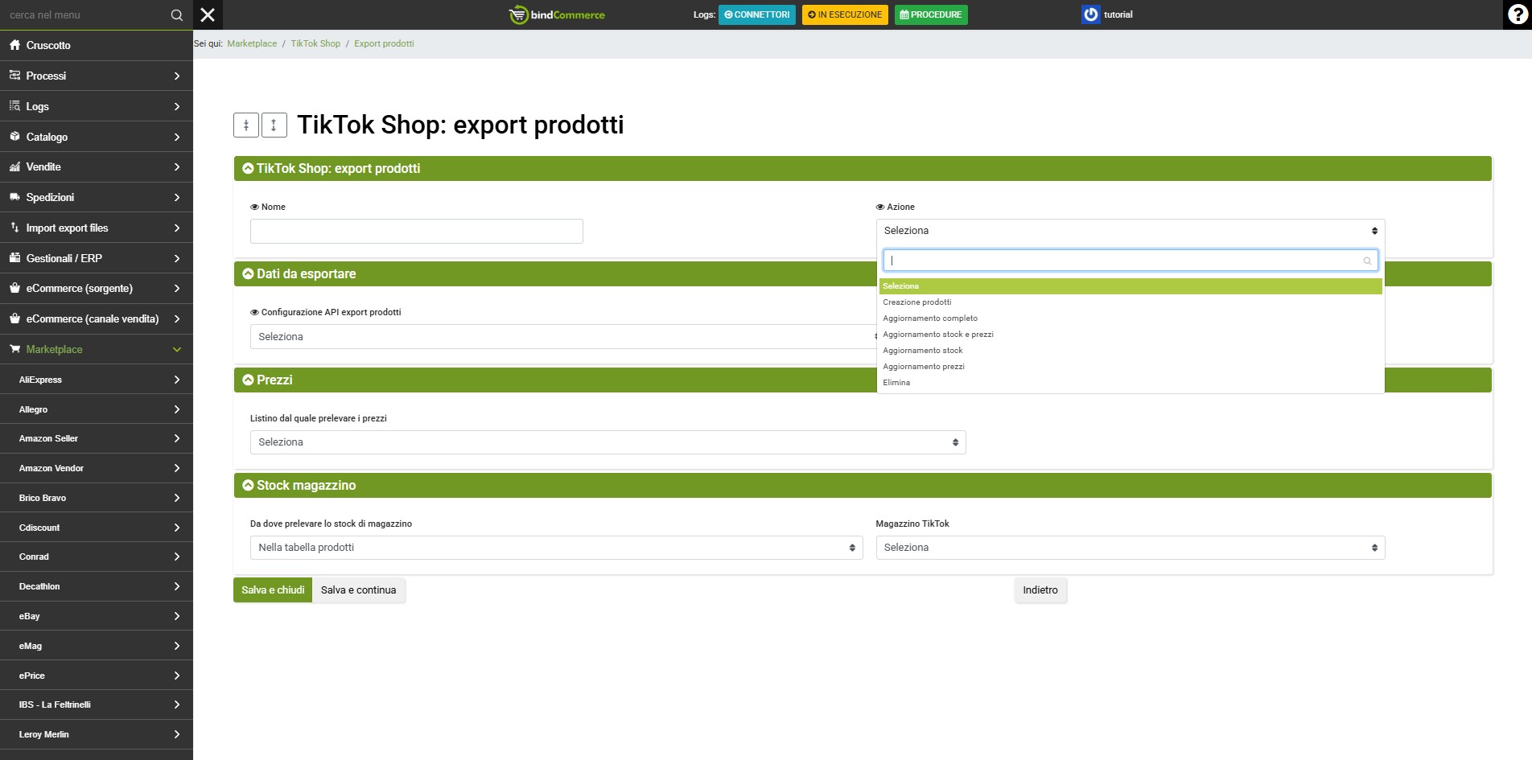This screenshot has width=1532, height=760.
Task: Open the Listino prezzi select dropdown
Action: tap(607, 442)
